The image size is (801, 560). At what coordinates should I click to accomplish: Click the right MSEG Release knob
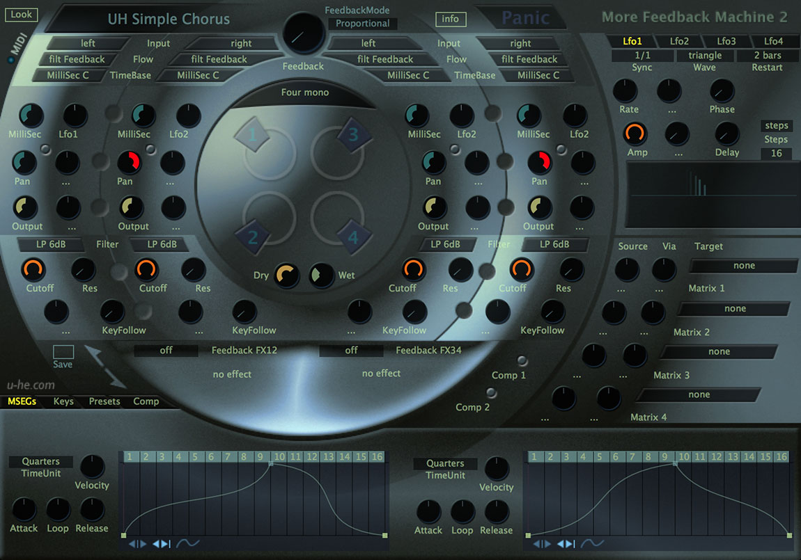point(497,511)
